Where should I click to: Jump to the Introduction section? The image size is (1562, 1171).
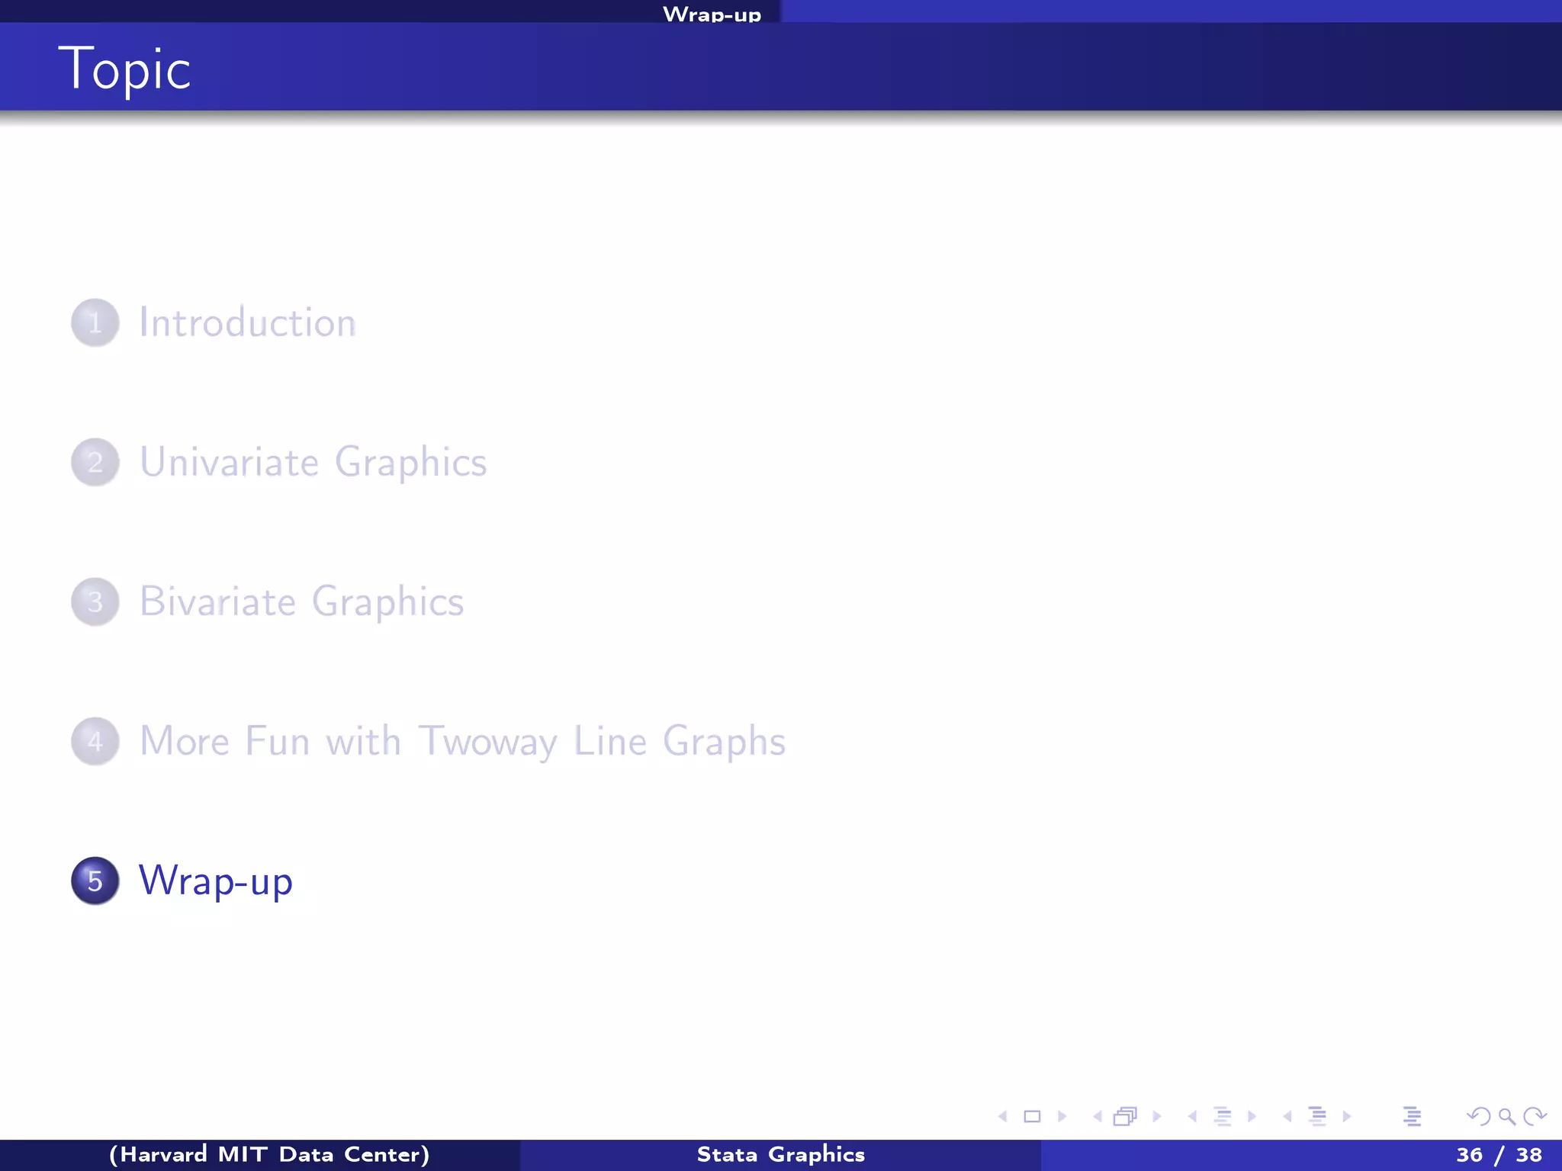(248, 322)
